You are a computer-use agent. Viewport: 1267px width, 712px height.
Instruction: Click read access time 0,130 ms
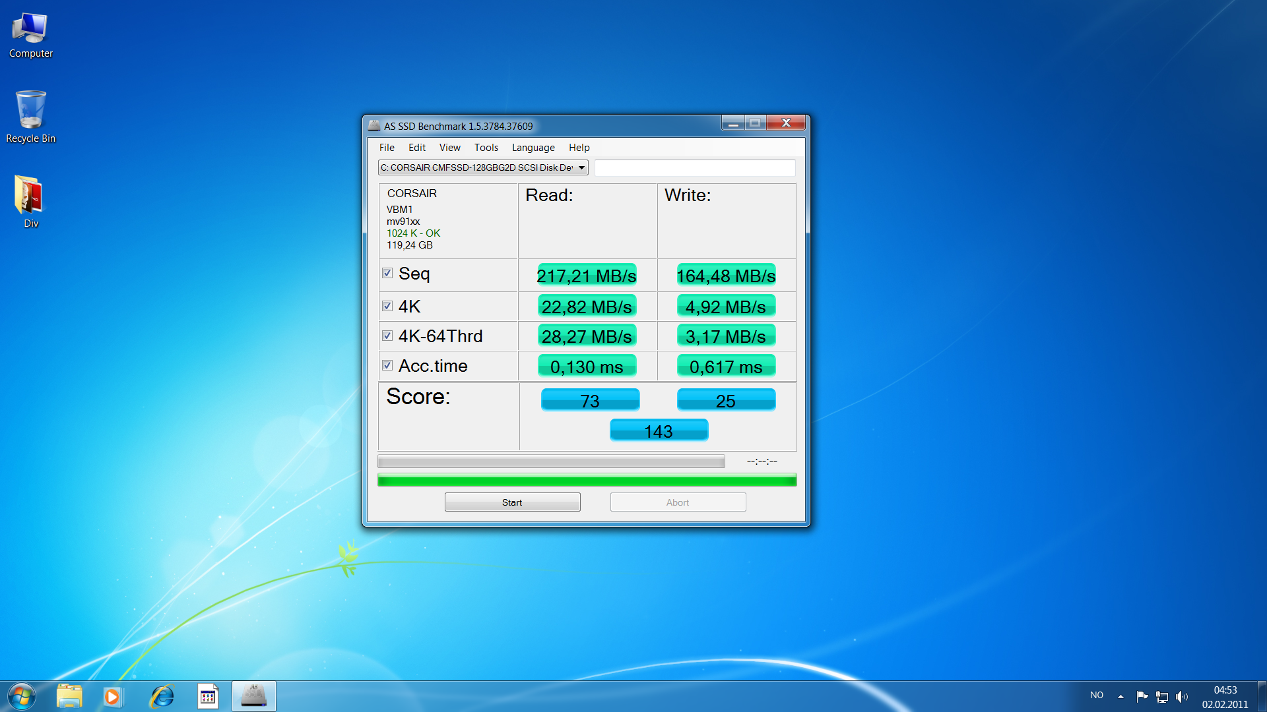(587, 366)
